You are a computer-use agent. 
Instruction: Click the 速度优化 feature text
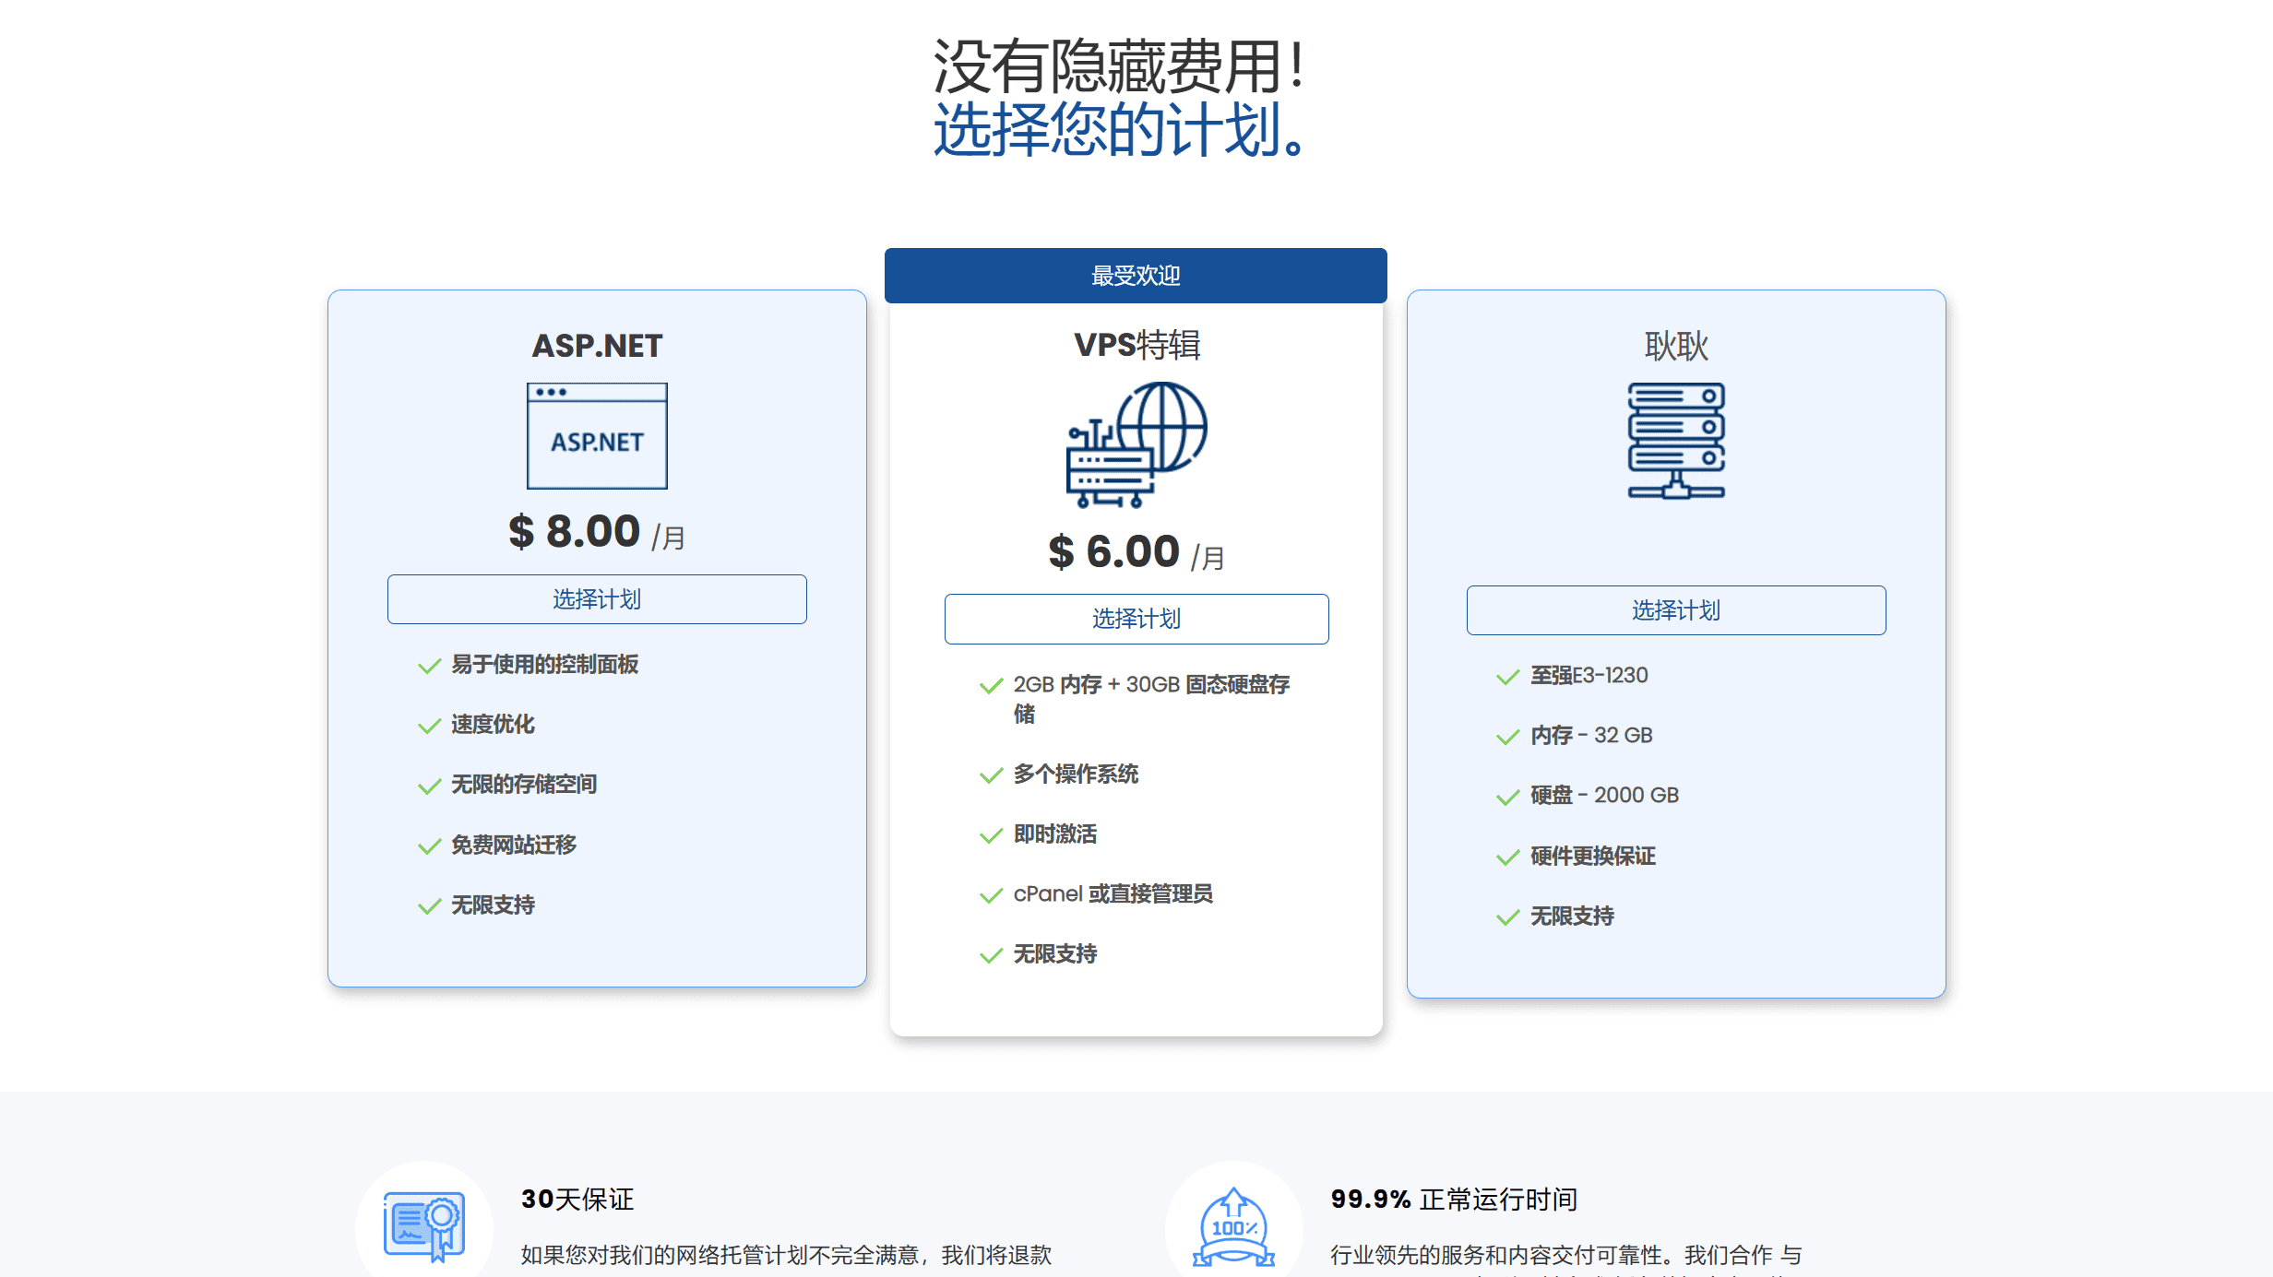493,724
